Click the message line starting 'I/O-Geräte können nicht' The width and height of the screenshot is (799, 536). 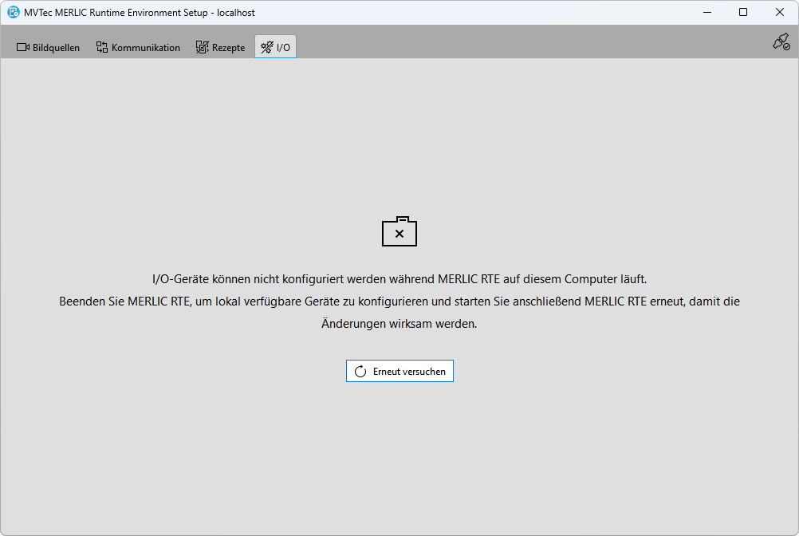coord(399,279)
